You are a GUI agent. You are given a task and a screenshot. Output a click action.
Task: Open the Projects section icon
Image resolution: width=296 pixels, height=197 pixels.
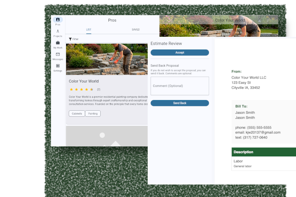pos(58,32)
